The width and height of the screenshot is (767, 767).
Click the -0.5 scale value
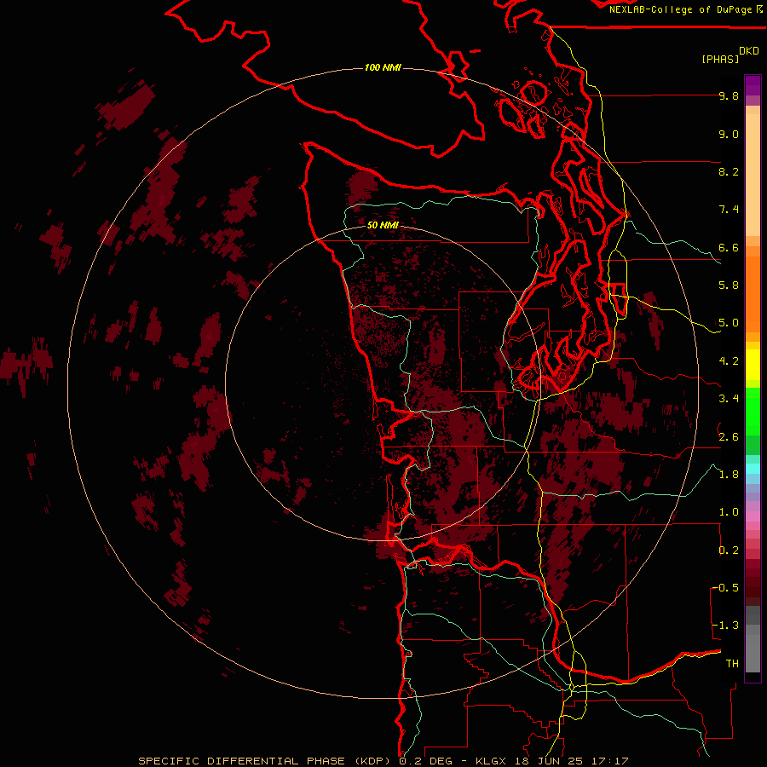coord(725,588)
